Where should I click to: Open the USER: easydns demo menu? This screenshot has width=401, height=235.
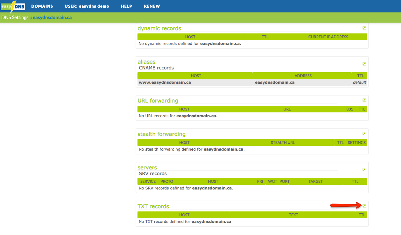coord(87,6)
